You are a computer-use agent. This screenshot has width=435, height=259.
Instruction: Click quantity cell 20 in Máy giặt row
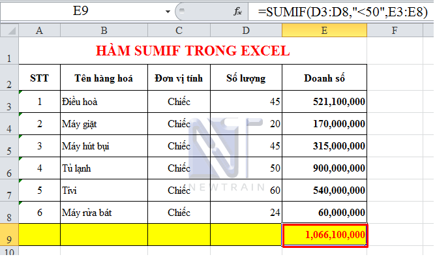coord(246,124)
